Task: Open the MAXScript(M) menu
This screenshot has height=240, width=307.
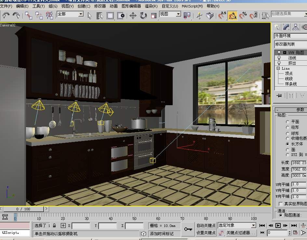Action: pyautogui.click(x=192, y=6)
